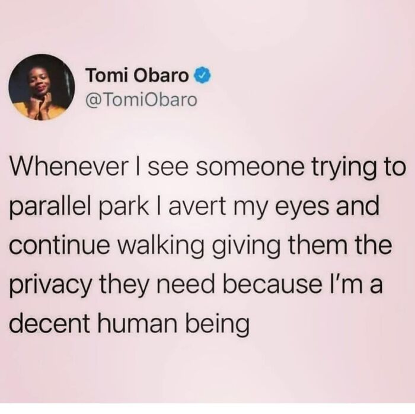Click the word "continue" in the tweet

(x=59, y=246)
